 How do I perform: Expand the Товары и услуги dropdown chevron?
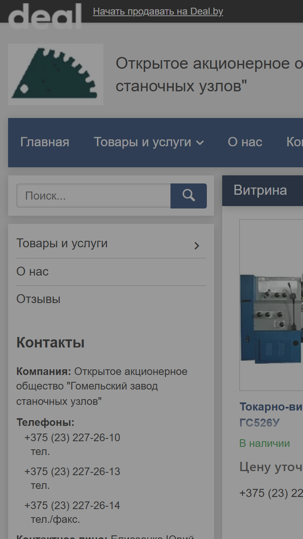tap(200, 143)
